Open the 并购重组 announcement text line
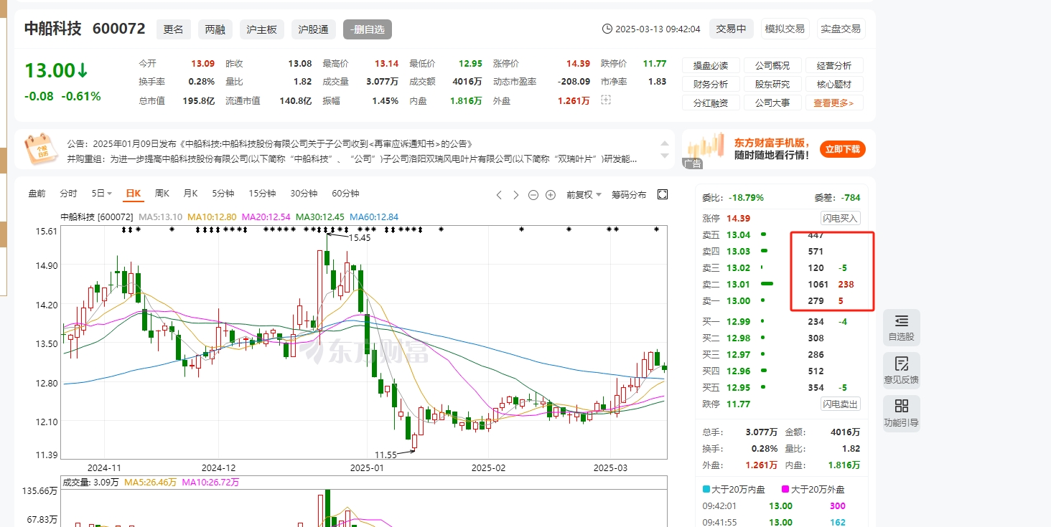 pyautogui.click(x=352, y=158)
